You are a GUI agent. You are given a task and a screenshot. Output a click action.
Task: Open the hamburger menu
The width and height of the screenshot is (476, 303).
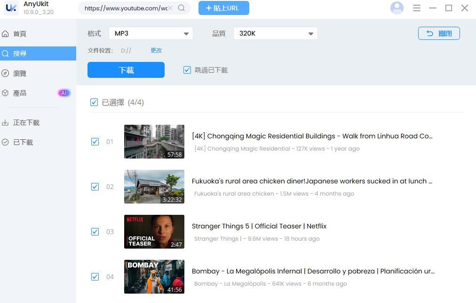[417, 8]
